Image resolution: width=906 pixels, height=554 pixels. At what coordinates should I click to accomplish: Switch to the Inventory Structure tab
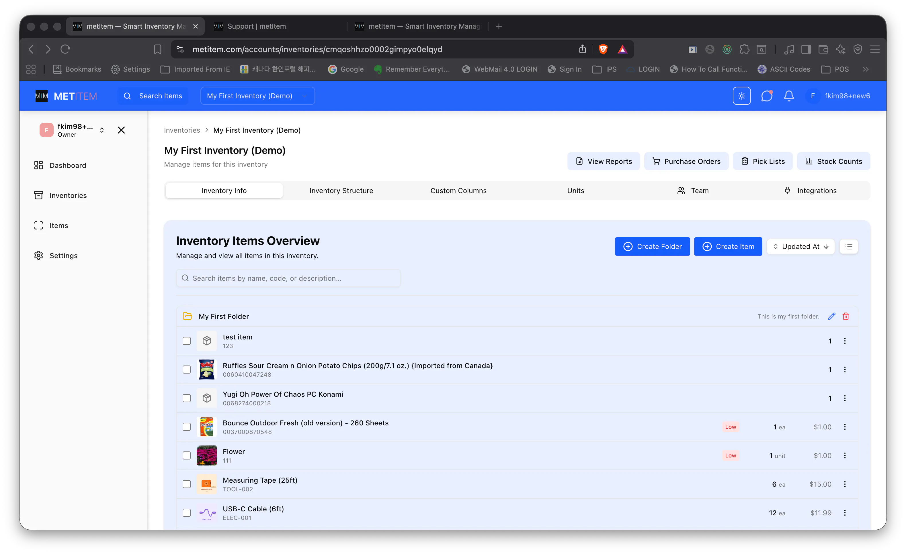pos(341,191)
